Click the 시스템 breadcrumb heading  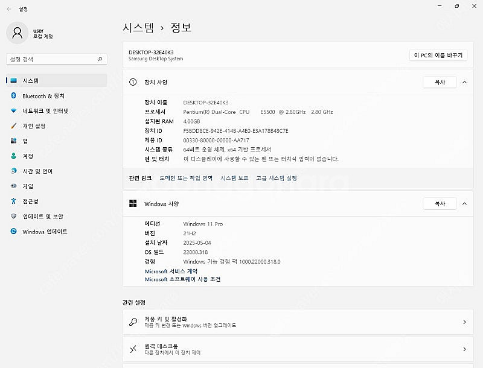point(138,28)
